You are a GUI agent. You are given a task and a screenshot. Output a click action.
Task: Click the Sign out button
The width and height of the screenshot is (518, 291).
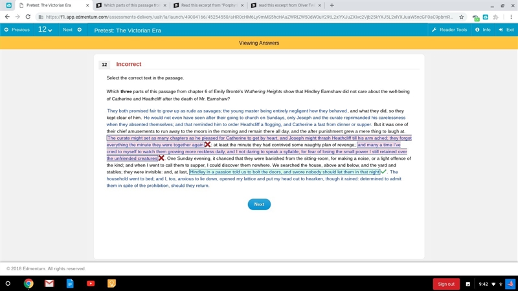[x=446, y=284]
